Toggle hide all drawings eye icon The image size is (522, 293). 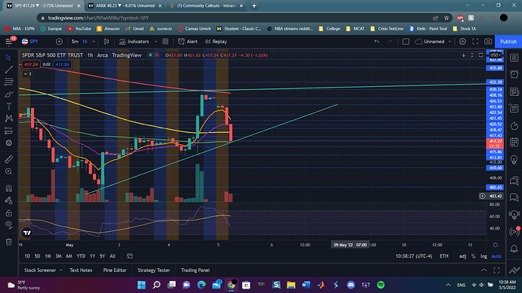click(8, 224)
